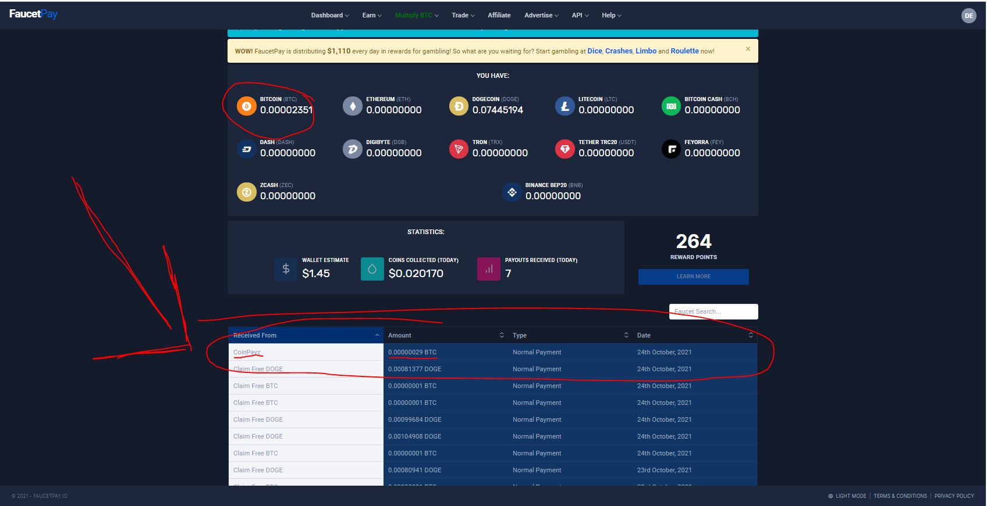987x506 pixels.
Task: Open the Privacy Policy link
Action: 954,496
